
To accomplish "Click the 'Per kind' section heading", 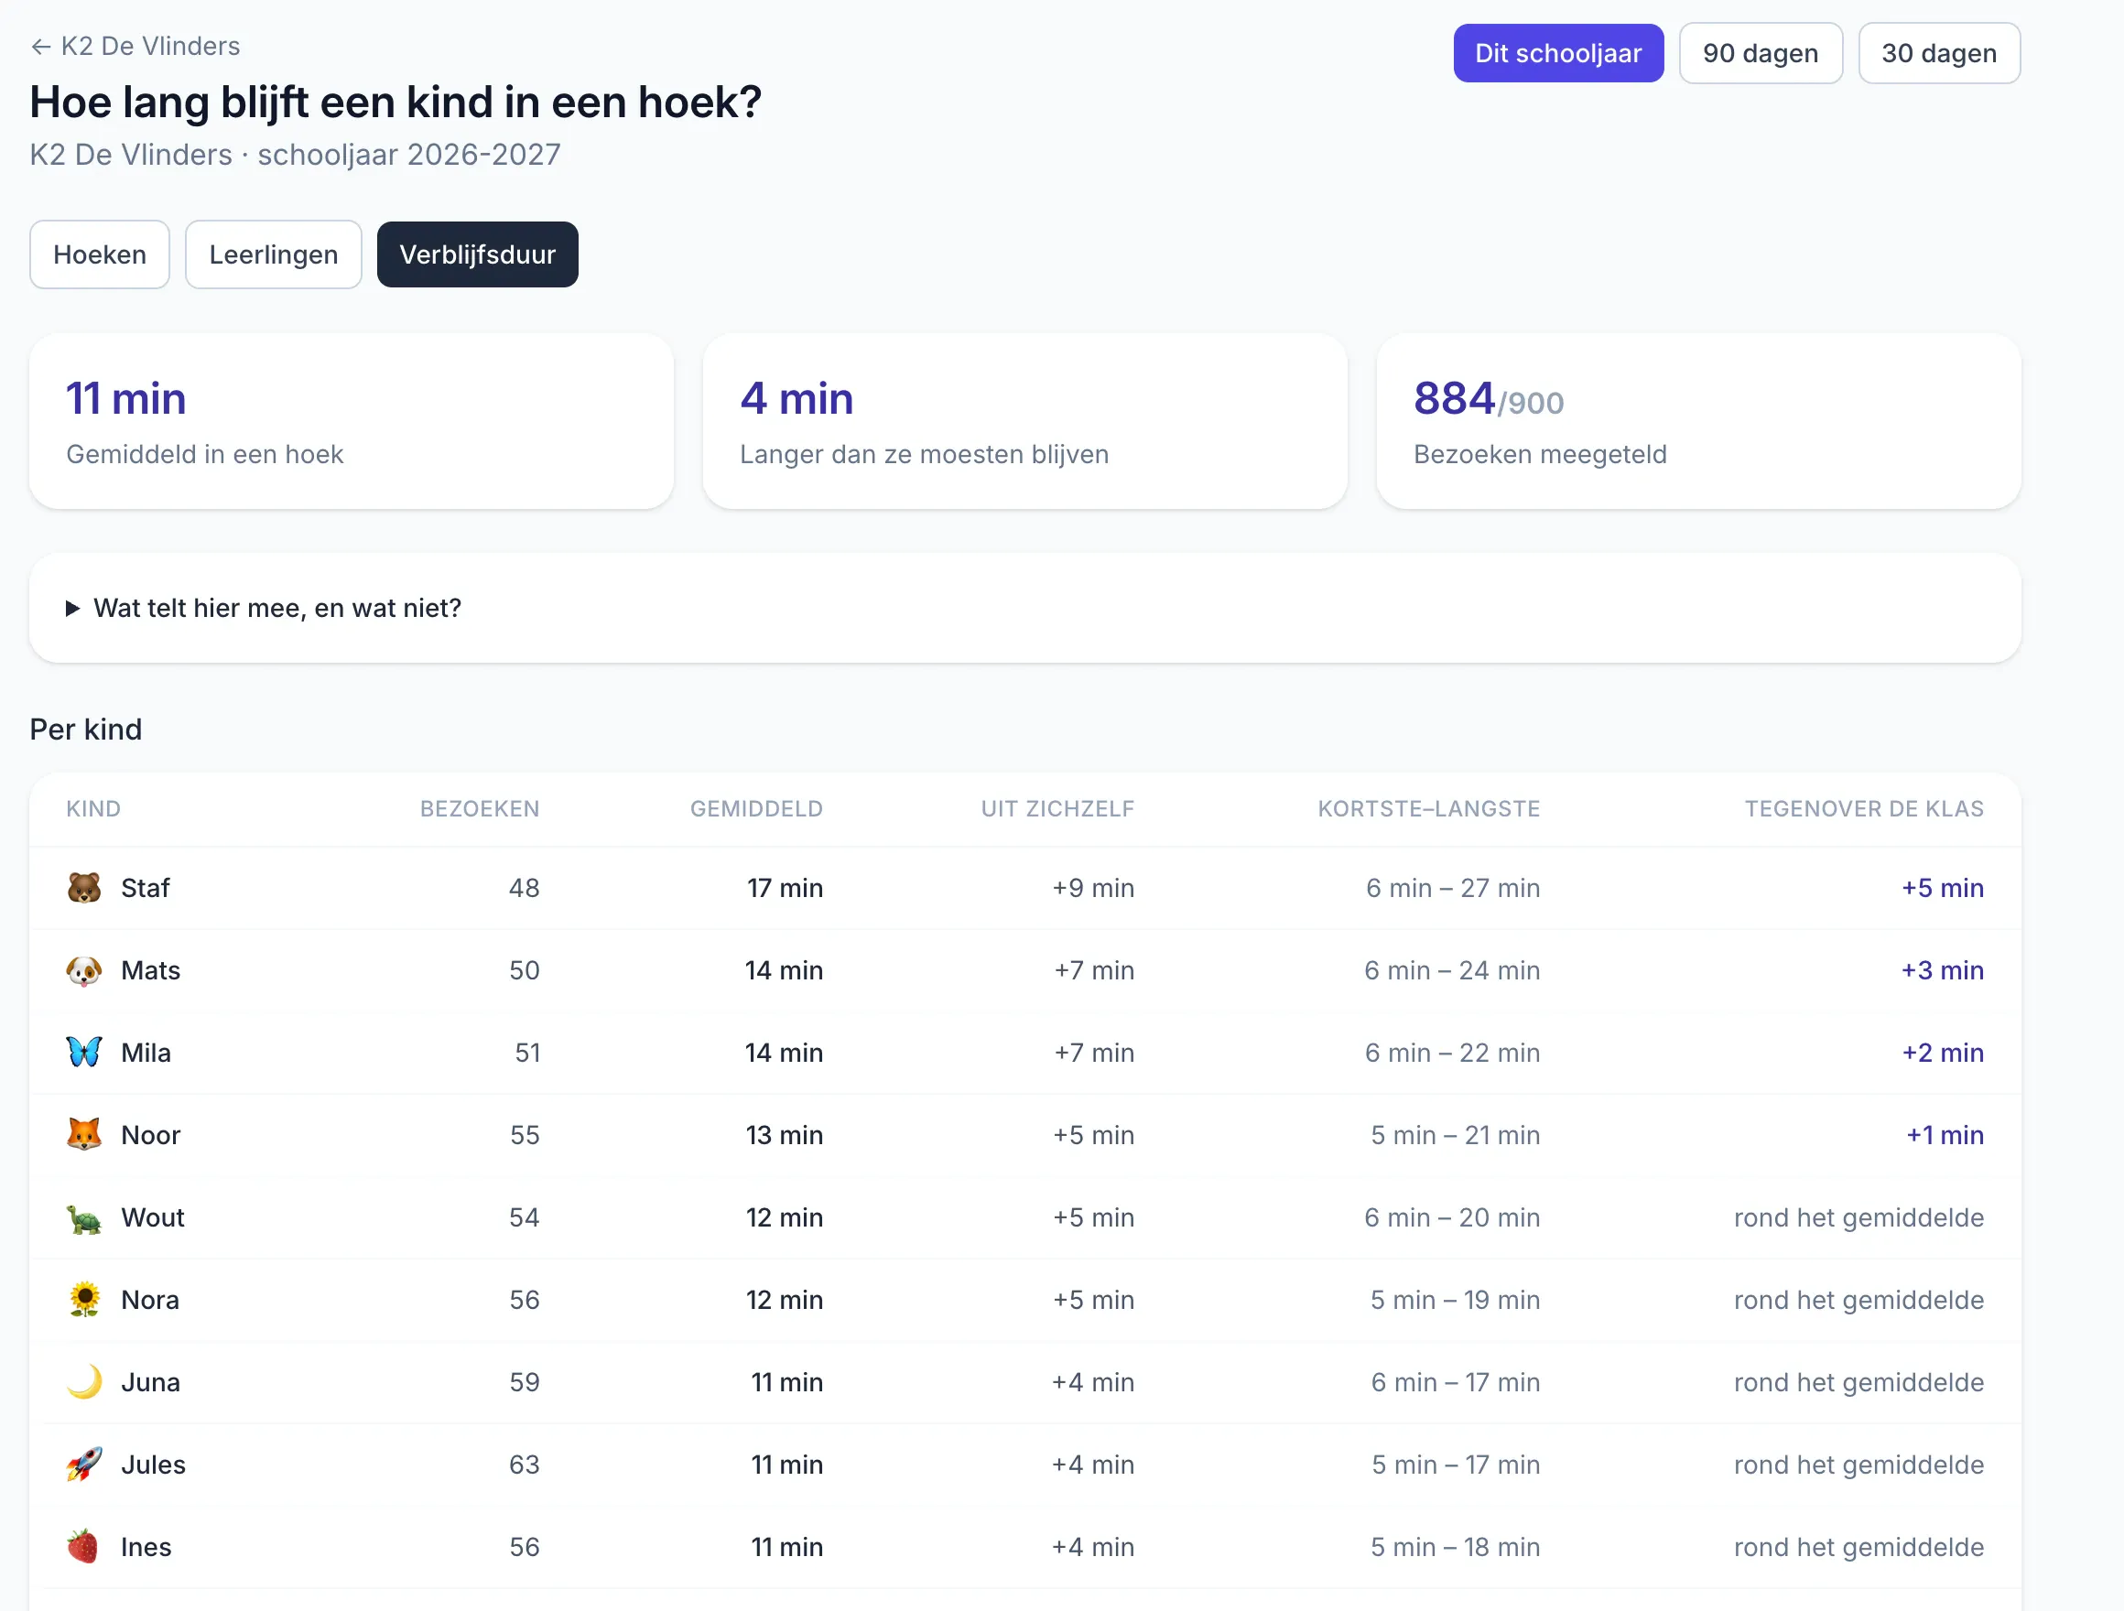I will click(85, 730).
